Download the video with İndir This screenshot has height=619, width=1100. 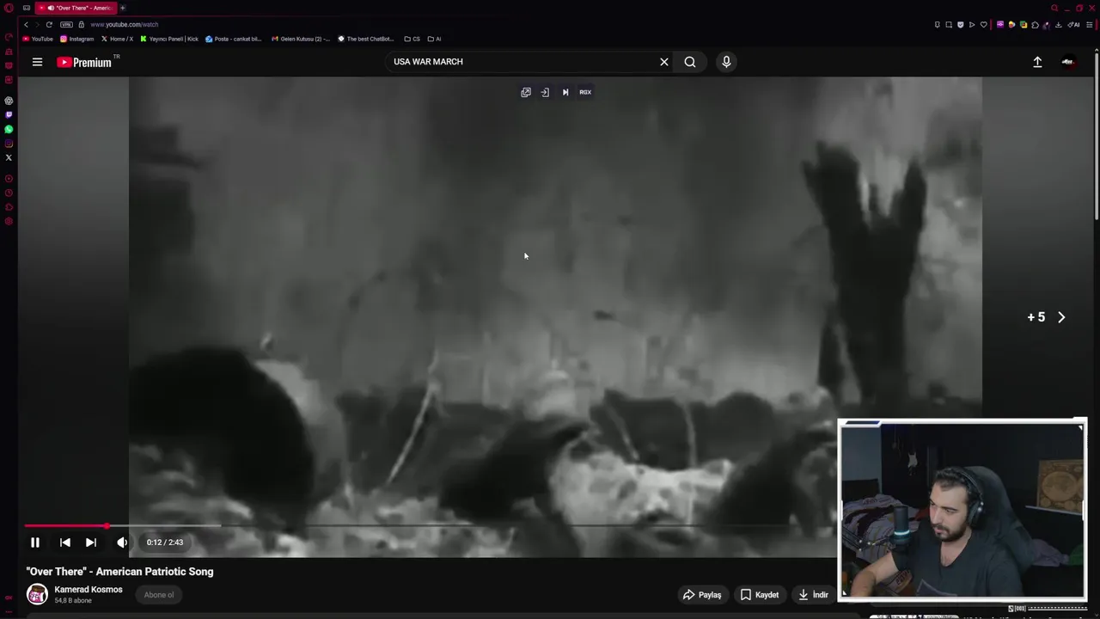pyautogui.click(x=813, y=595)
